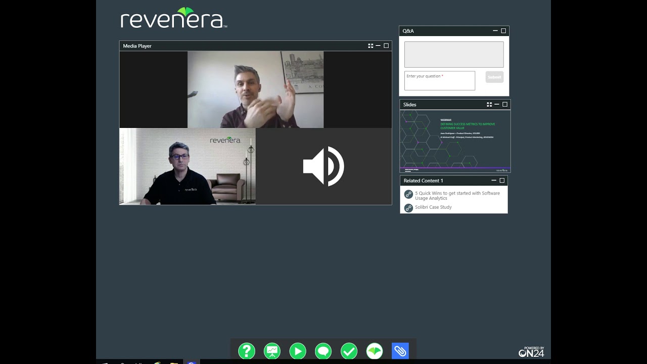Open the Q&A chat bubble widget
This screenshot has height=364, width=647.
point(323,351)
